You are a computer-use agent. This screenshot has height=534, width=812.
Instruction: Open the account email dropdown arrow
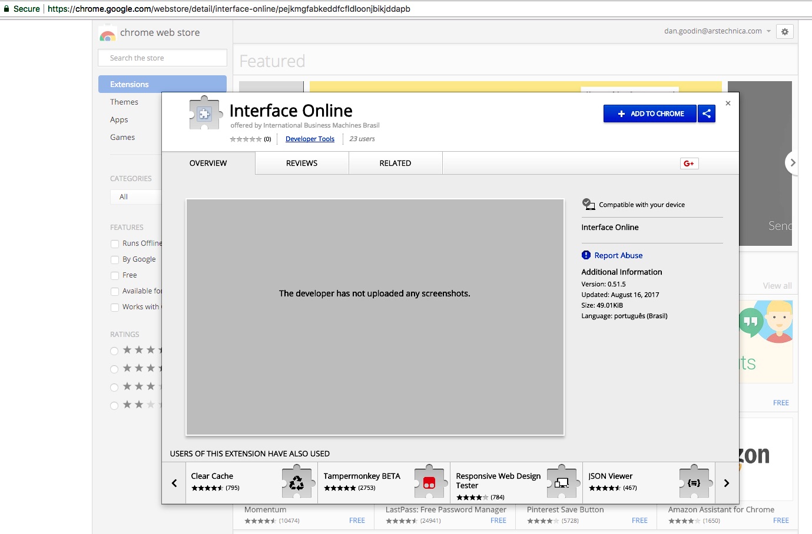(768, 31)
